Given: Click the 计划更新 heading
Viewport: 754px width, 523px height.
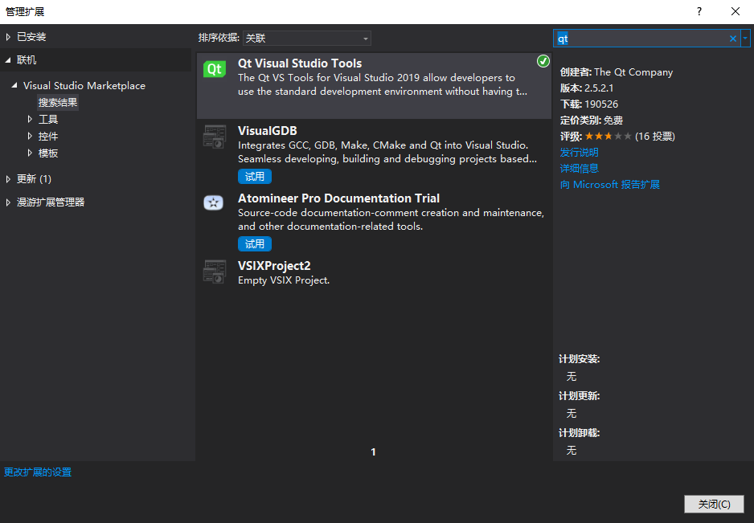Looking at the screenshot, I should click(x=579, y=396).
